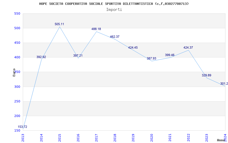The height and width of the screenshot is (143, 228).
Task: Click the 2020 x-axis year label
Action: pyautogui.click(x=152, y=138)
